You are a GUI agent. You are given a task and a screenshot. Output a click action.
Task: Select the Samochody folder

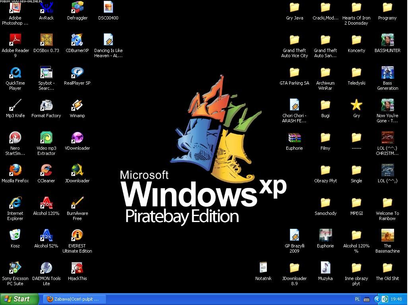[x=325, y=203]
